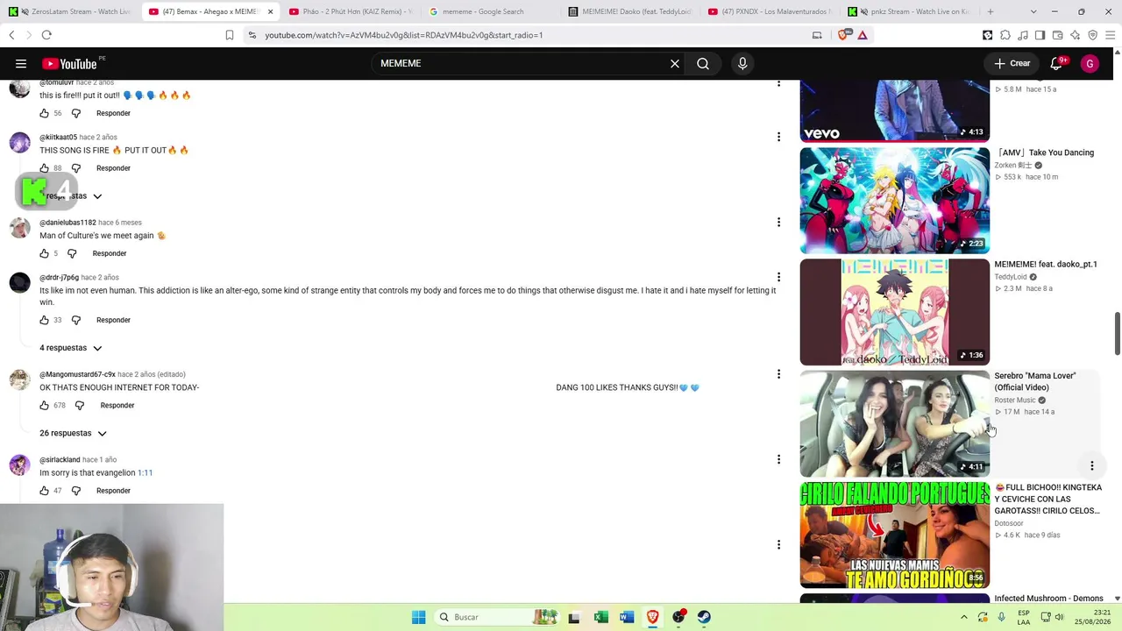The width and height of the screenshot is (1122, 631).
Task: Clear the MEMEME search text
Action: point(675,63)
